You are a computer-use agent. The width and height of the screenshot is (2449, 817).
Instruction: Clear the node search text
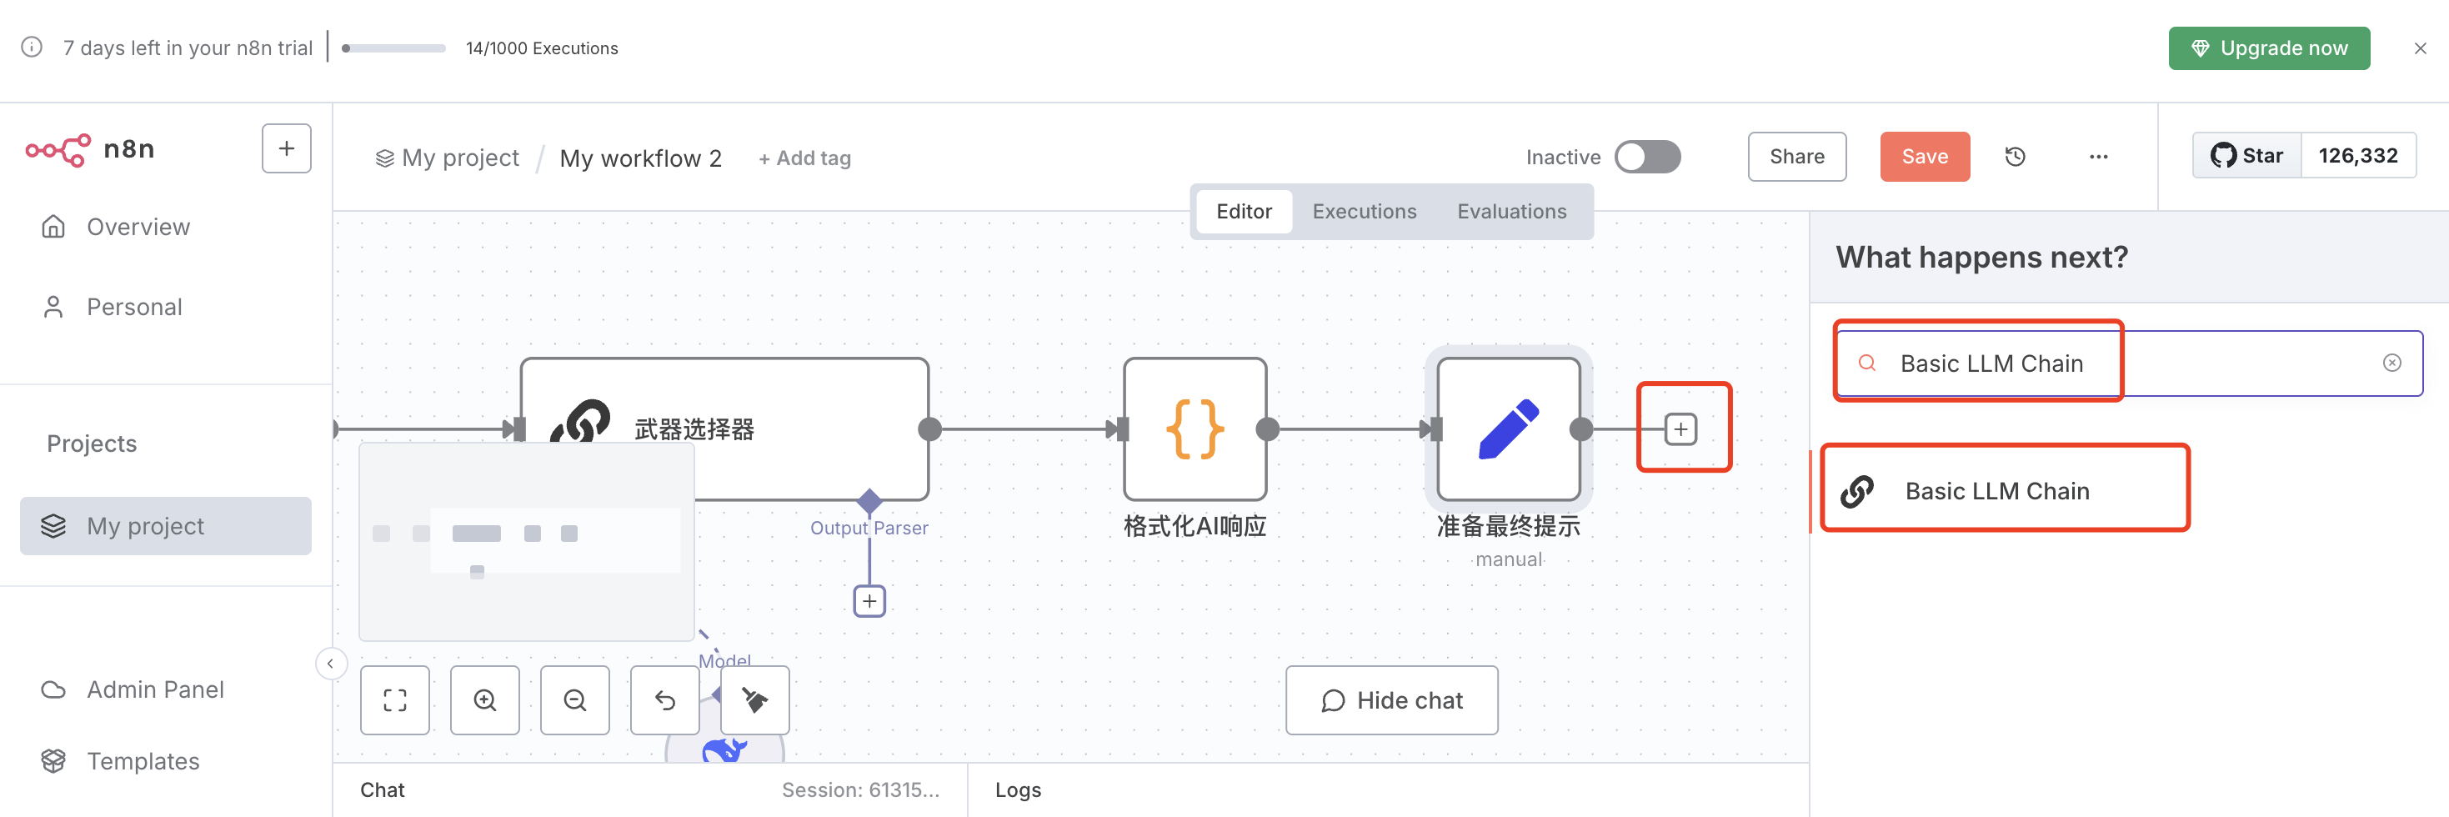tap(2392, 363)
